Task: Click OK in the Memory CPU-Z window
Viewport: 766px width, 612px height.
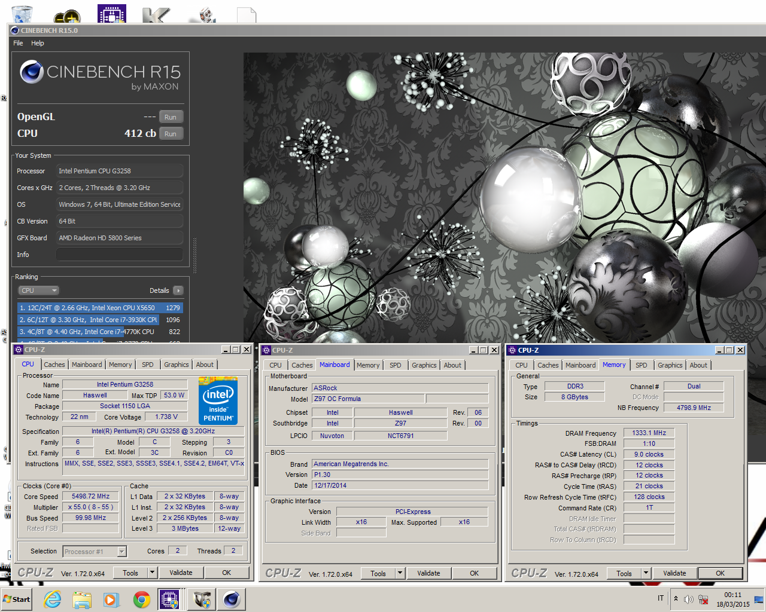Action: 721,573
